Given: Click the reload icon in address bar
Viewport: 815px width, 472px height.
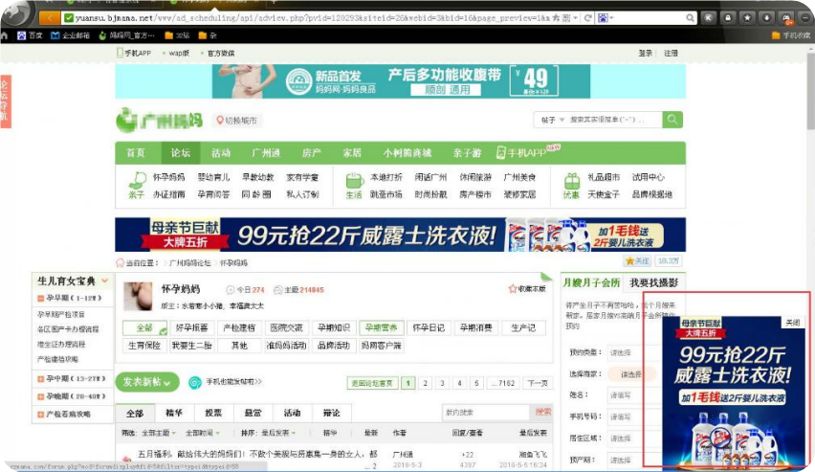Looking at the screenshot, I should [x=588, y=17].
